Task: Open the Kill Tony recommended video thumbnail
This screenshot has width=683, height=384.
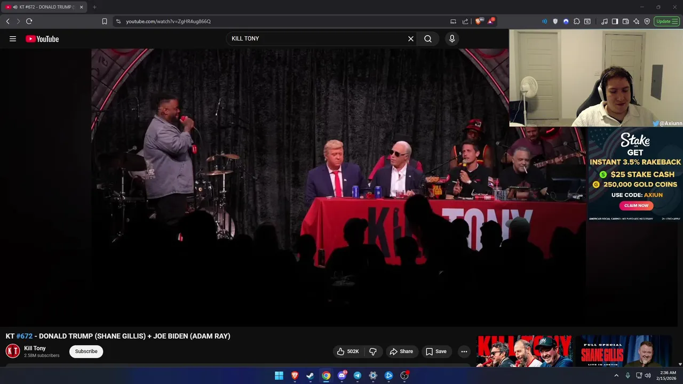Action: [x=524, y=351]
